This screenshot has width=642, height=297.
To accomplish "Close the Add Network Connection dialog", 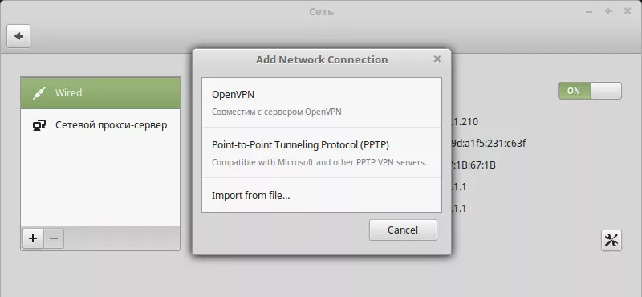I will click(437, 59).
